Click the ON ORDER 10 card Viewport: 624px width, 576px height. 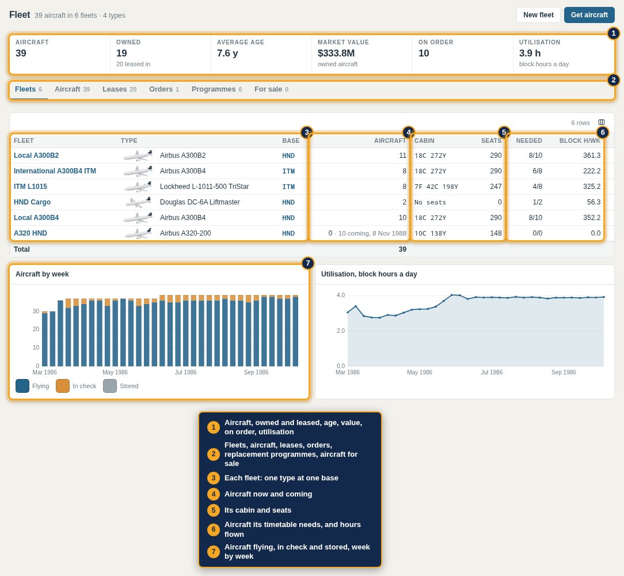[462, 54]
